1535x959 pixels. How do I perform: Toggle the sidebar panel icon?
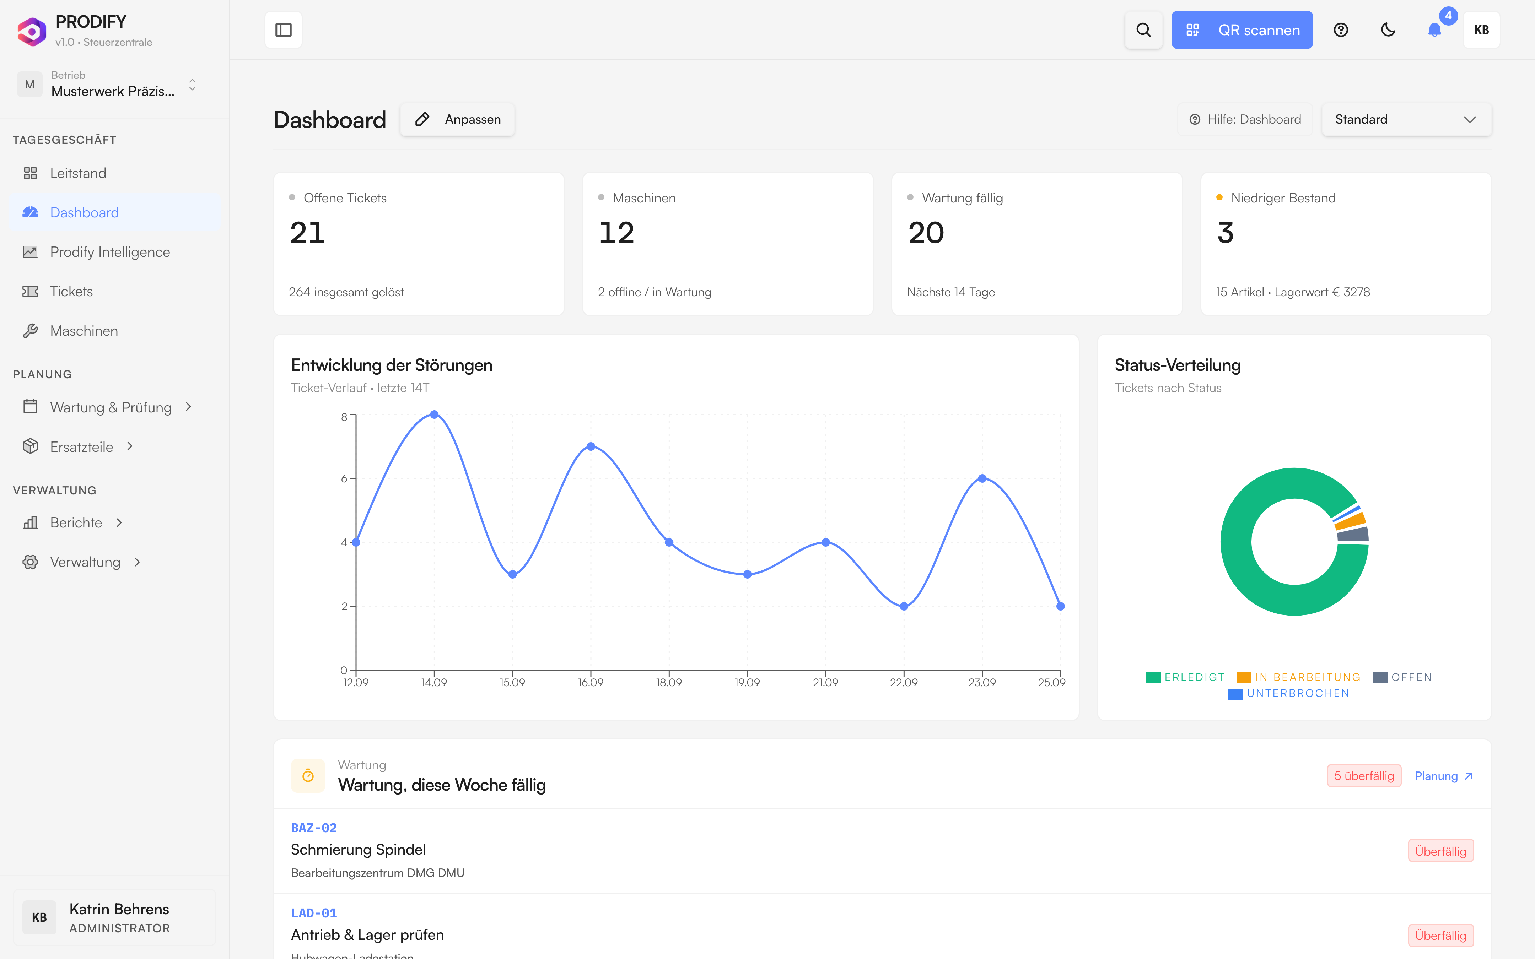284,30
